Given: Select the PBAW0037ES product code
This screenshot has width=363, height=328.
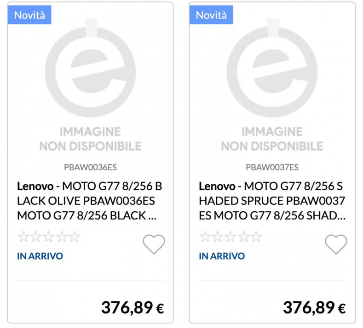Looking at the screenshot, I should 272,167.
